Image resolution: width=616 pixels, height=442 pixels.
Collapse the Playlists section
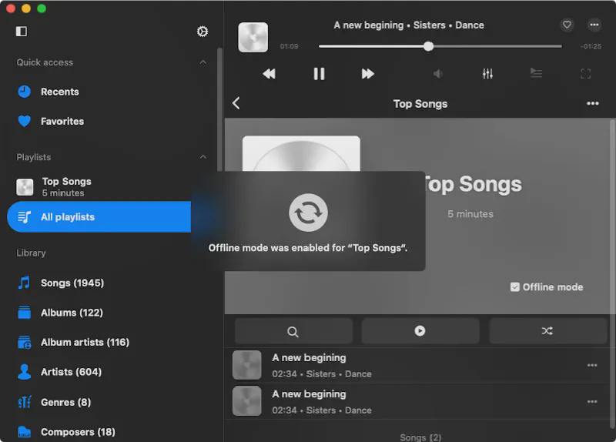203,157
